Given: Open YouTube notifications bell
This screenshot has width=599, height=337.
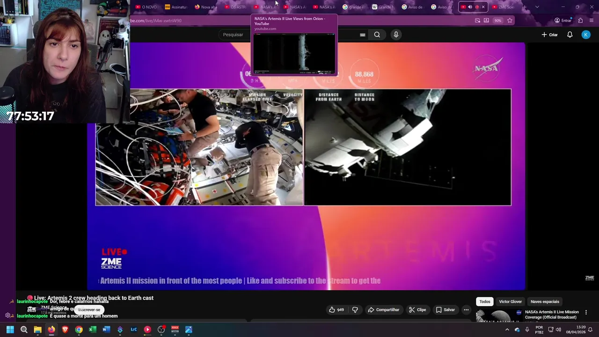Looking at the screenshot, I should click(570, 35).
